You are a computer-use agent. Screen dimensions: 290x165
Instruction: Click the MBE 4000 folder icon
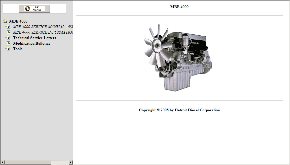click(x=5, y=21)
